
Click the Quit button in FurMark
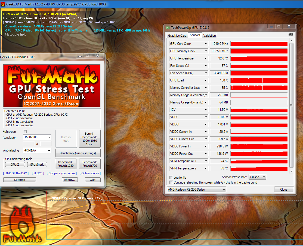click(x=93, y=180)
